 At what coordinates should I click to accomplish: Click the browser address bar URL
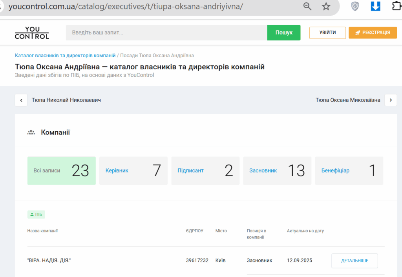click(x=126, y=6)
